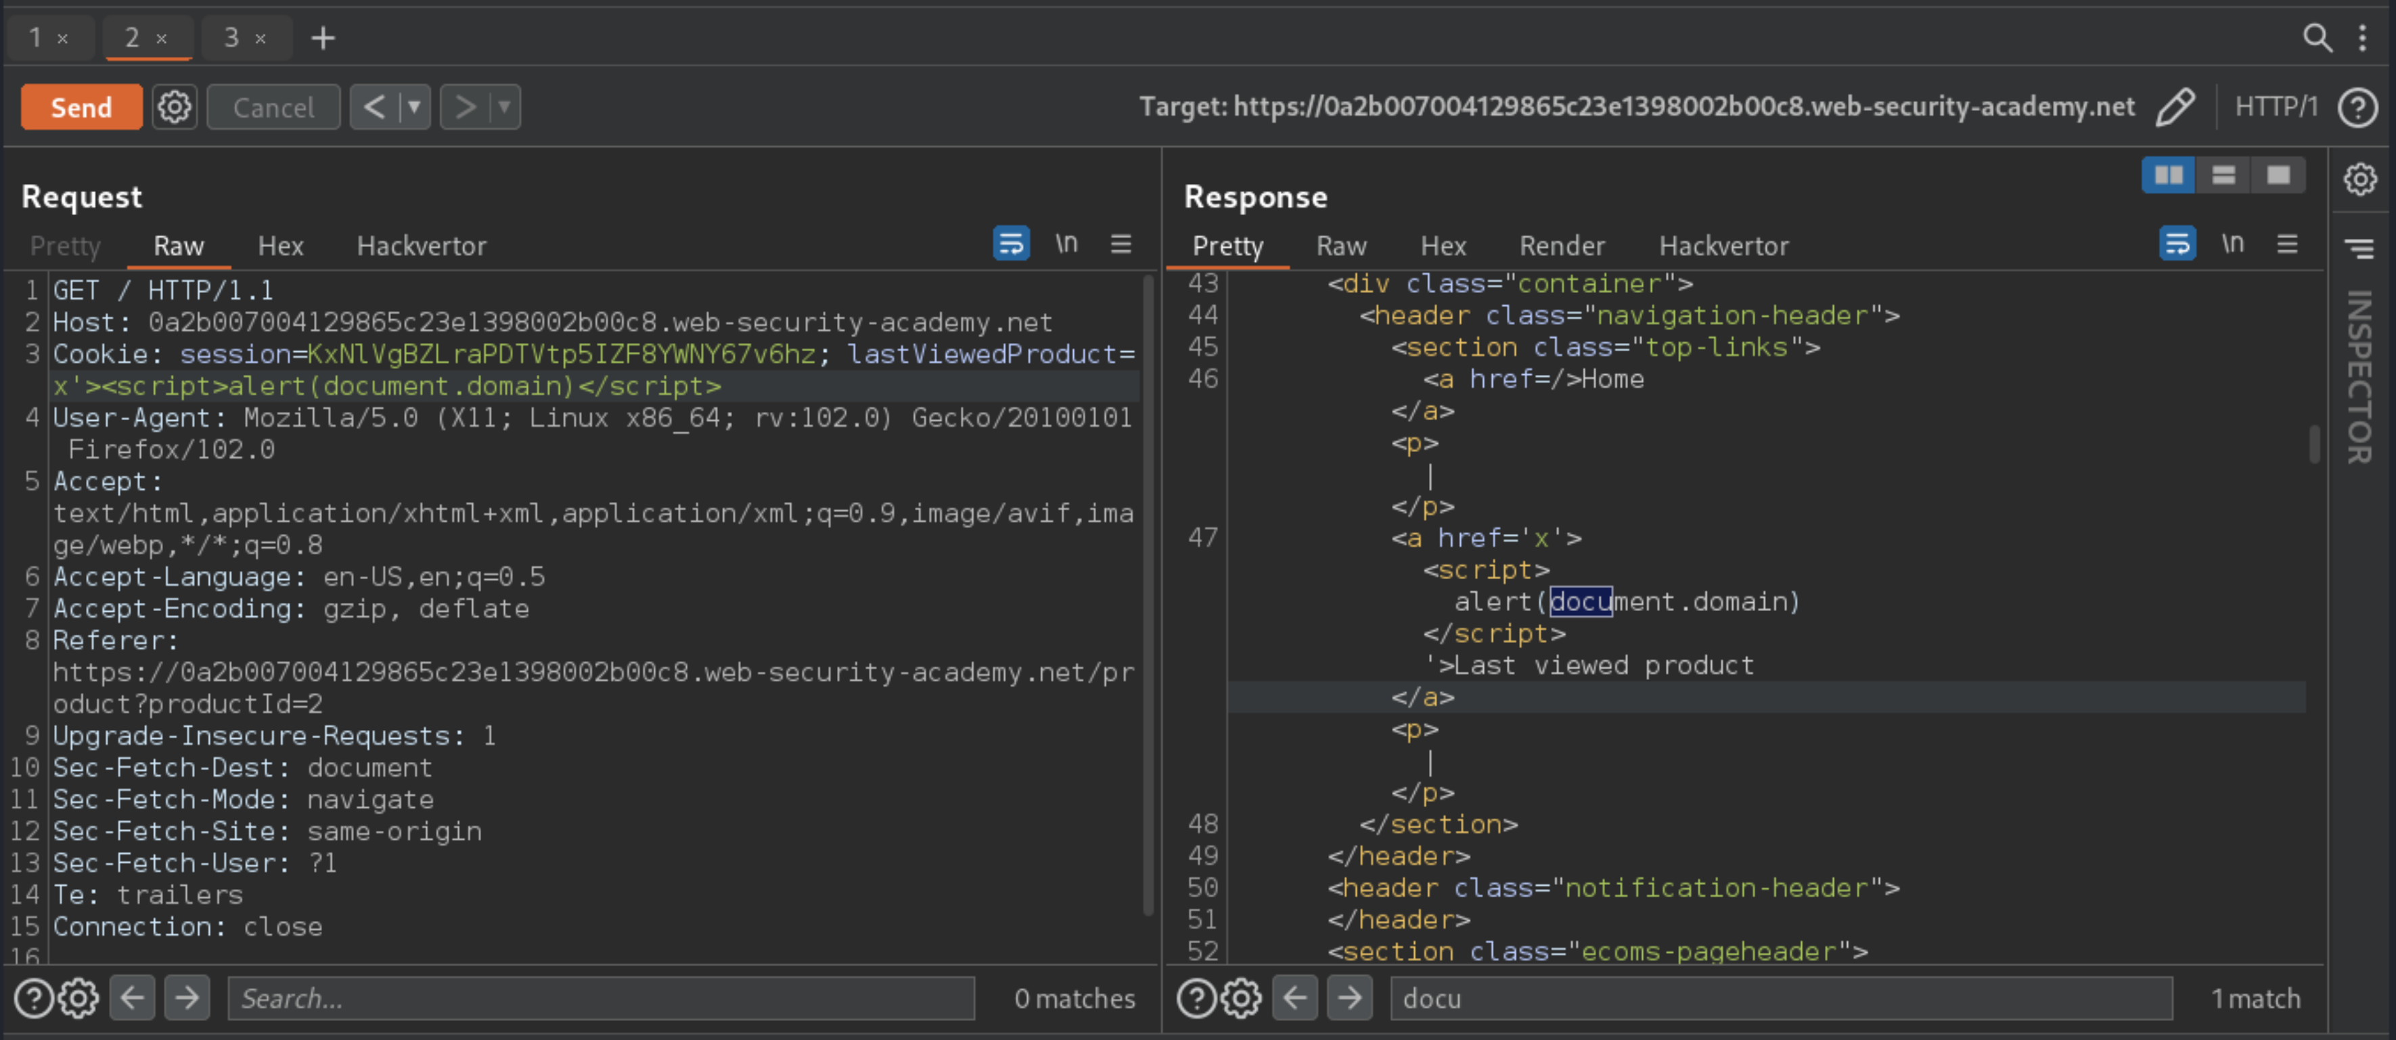
Task: Open the forward history dropdown arrow
Action: click(x=504, y=107)
